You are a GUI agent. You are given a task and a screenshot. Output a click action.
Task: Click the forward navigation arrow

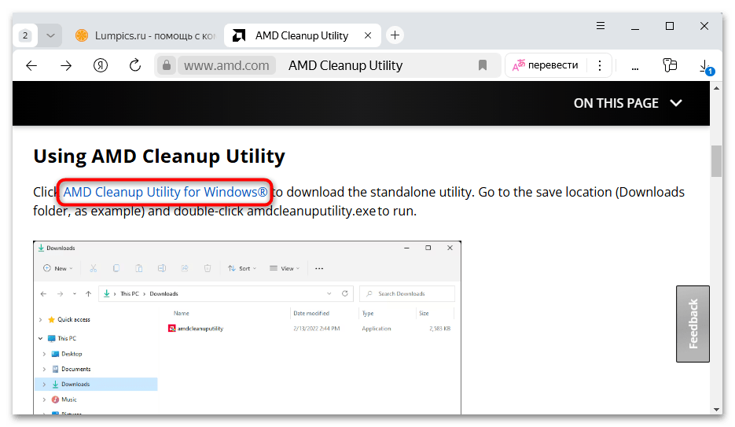coord(66,65)
